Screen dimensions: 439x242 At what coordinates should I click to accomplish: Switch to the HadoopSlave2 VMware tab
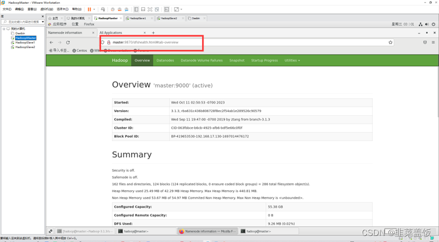(169, 18)
